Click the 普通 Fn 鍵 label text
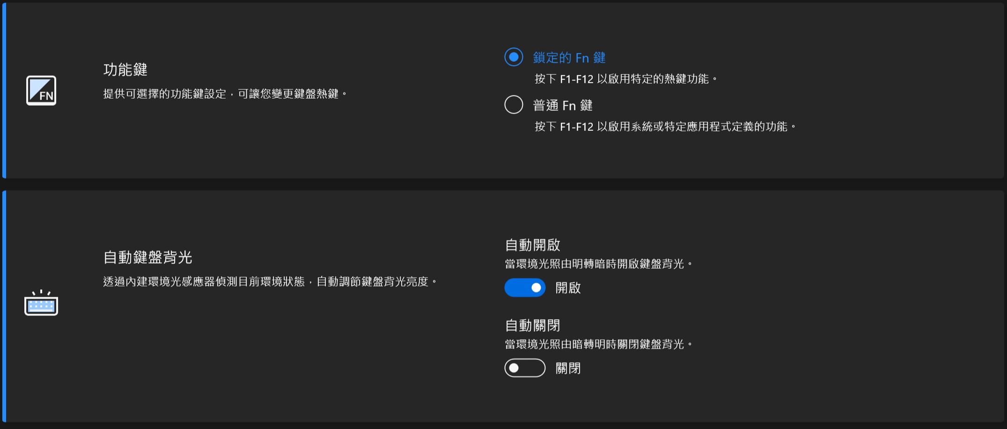Screen dimensions: 1007x429 563,106
